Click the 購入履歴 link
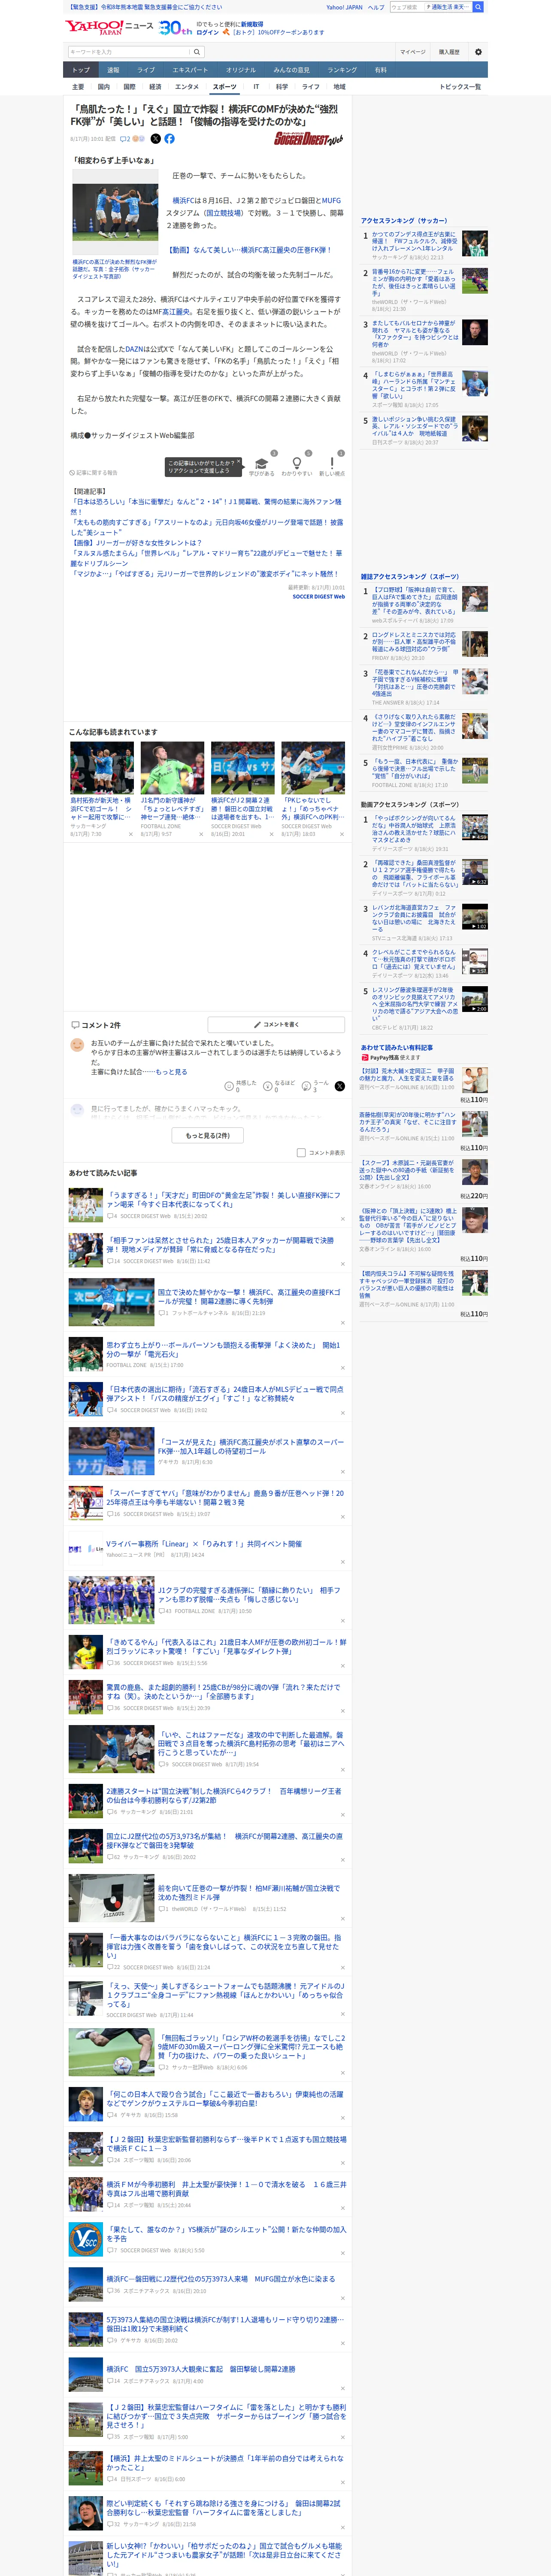Screen dimensions: 551x2576 (449, 52)
